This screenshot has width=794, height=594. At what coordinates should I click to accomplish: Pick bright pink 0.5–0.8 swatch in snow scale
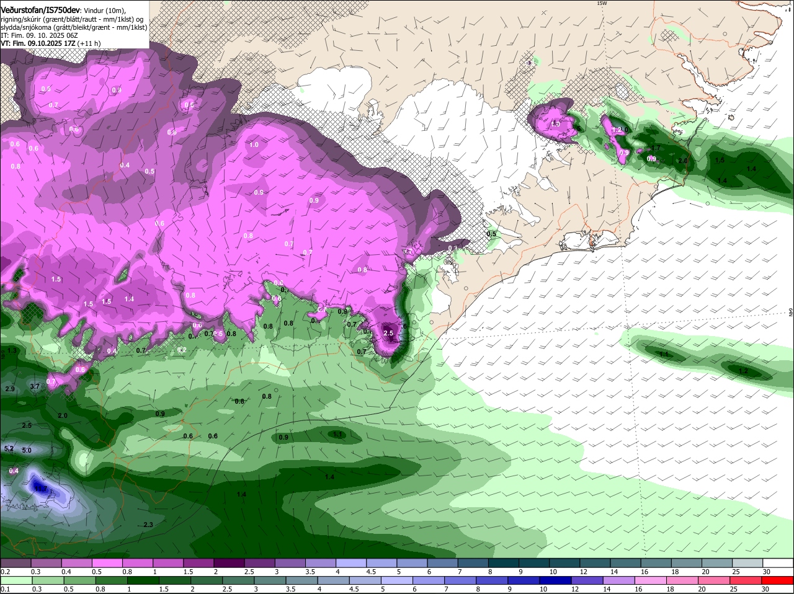(x=107, y=562)
